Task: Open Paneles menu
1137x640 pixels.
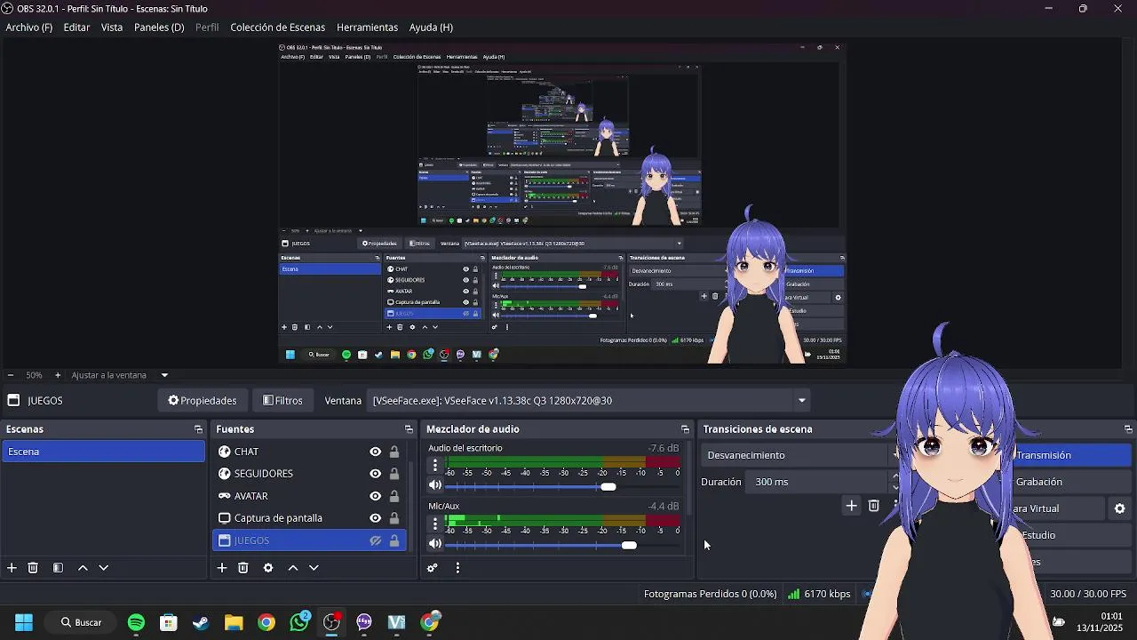Action: click(159, 28)
